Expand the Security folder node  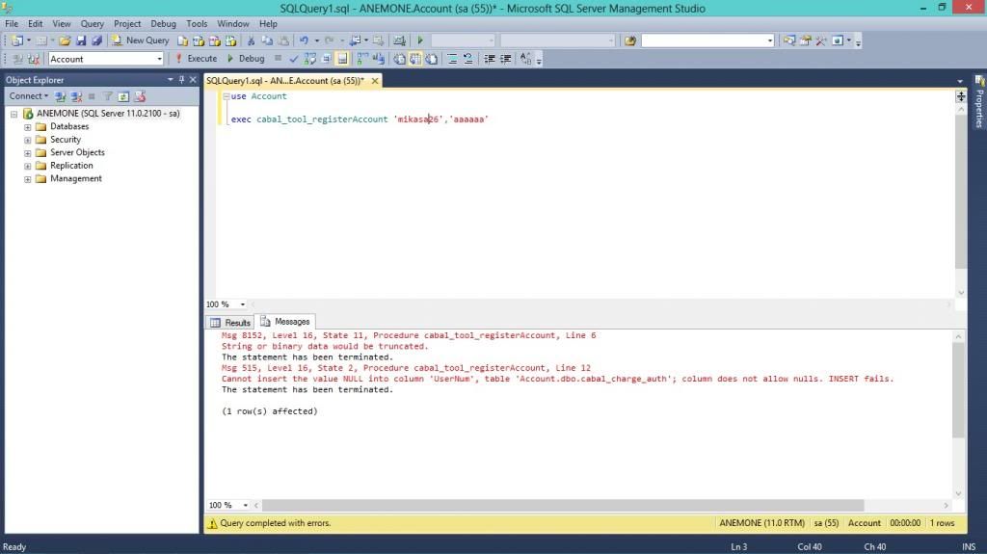(28, 140)
